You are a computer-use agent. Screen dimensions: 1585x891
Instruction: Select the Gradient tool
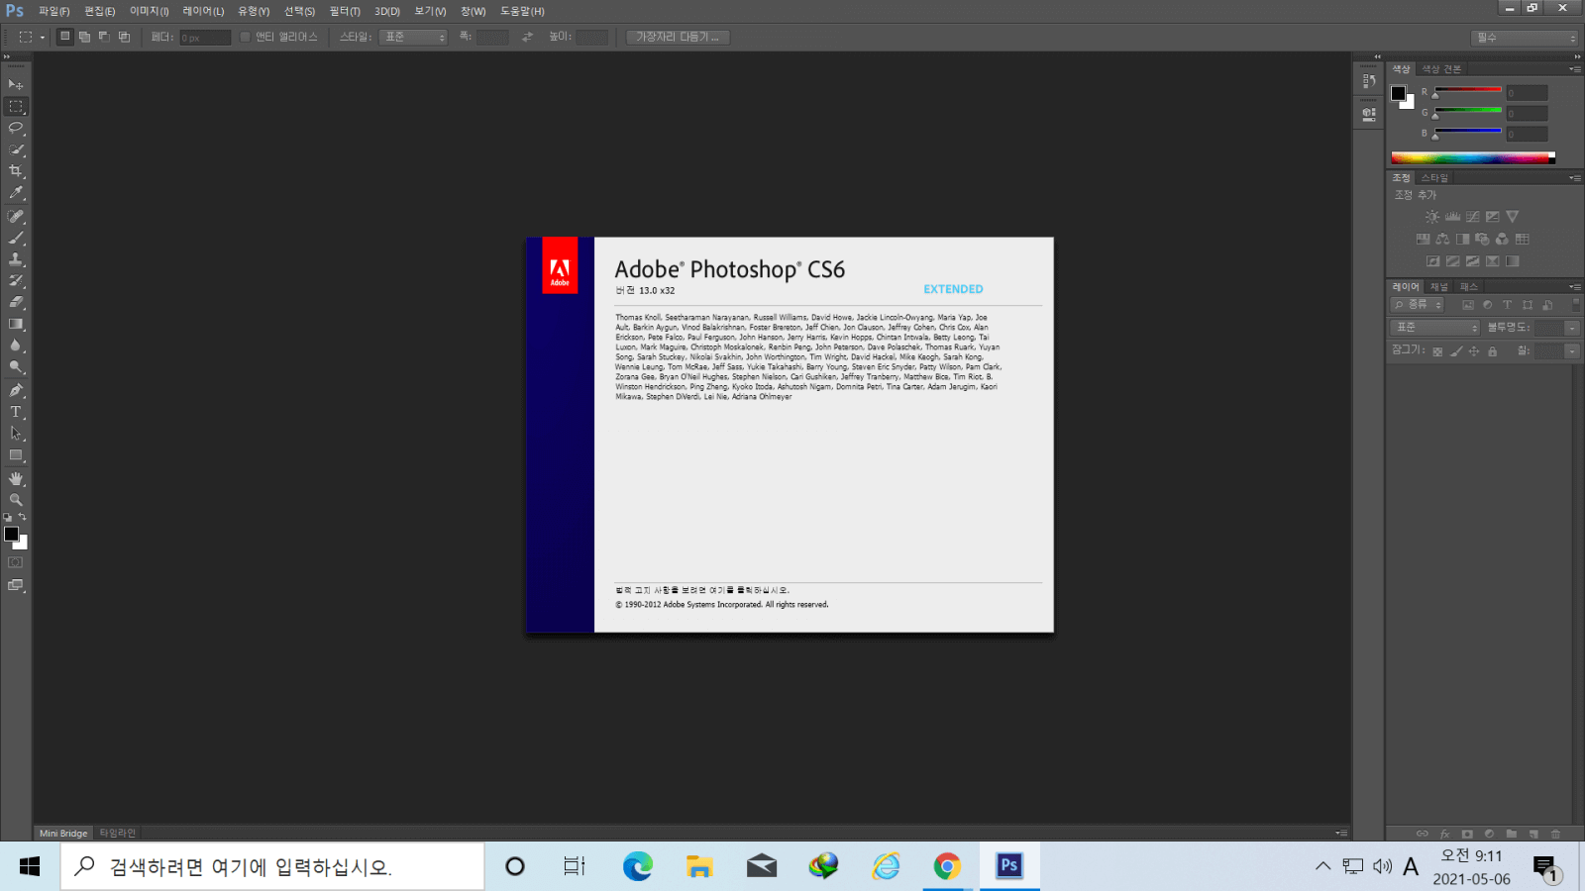coord(16,324)
